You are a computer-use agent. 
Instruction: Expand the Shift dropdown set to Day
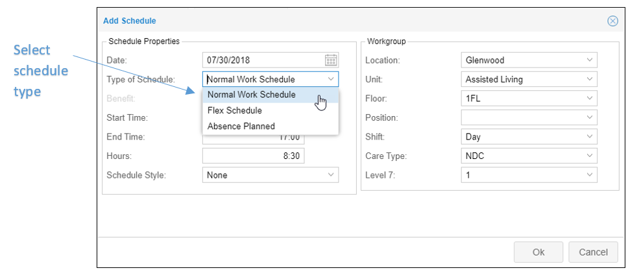coord(529,137)
